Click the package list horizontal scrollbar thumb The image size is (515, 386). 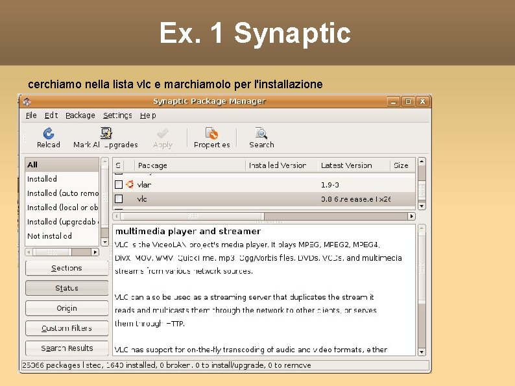tap(193, 216)
